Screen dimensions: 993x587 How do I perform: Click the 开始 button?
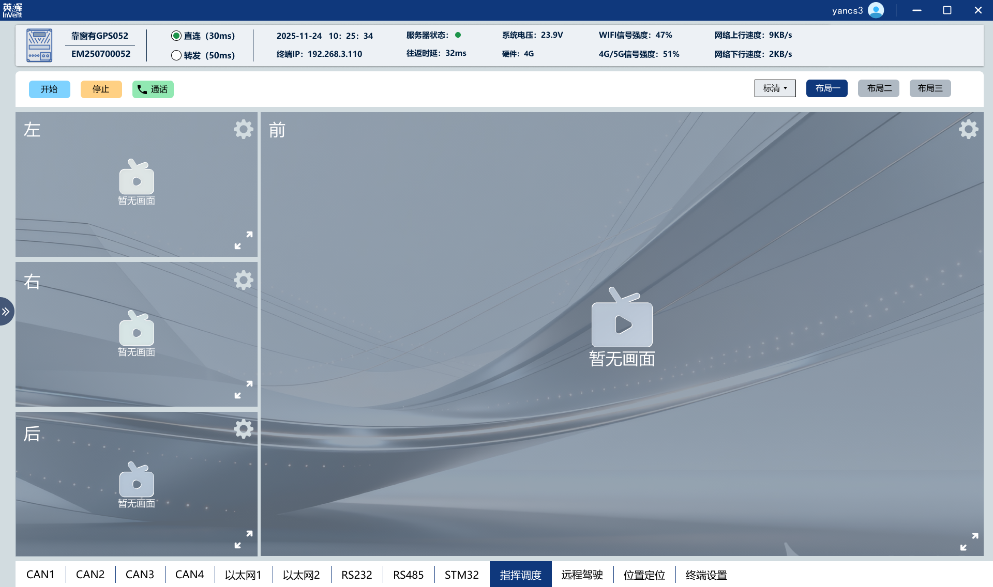point(49,89)
